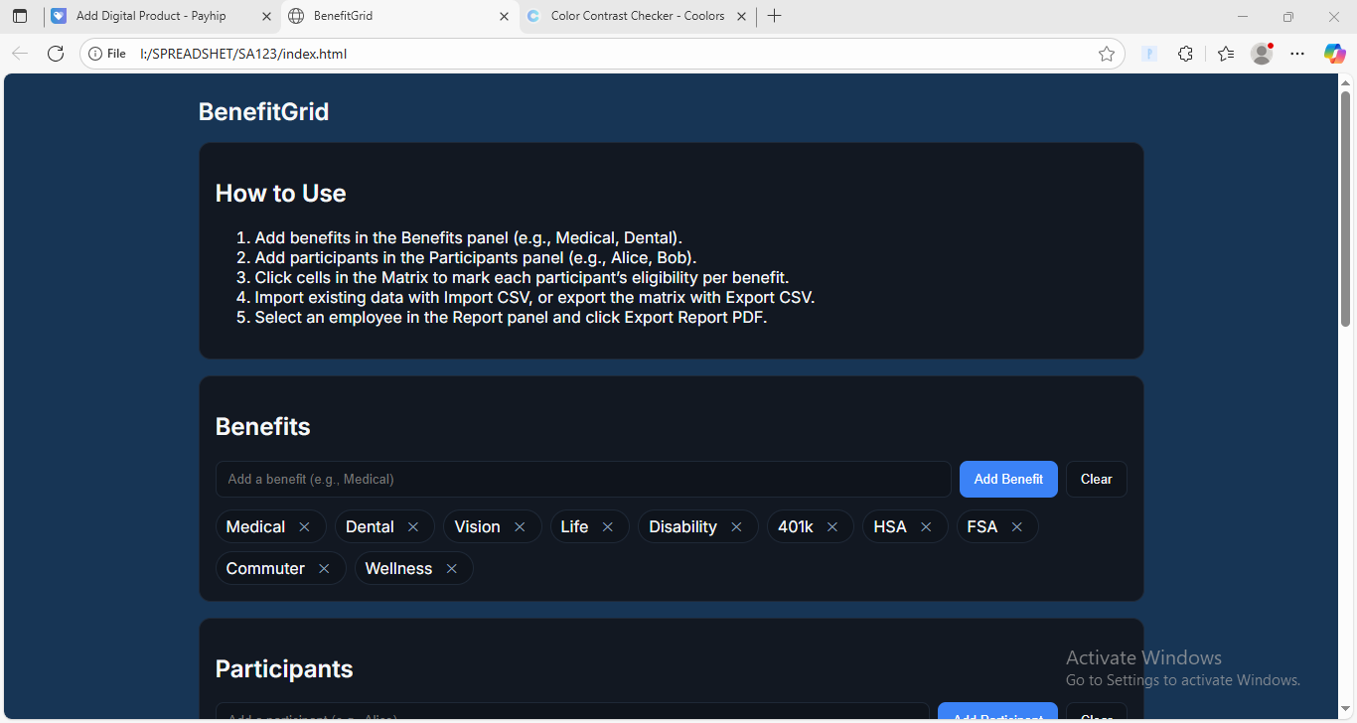Remove the Life benefit chip
Viewport: 1357px width, 723px height.
608,527
